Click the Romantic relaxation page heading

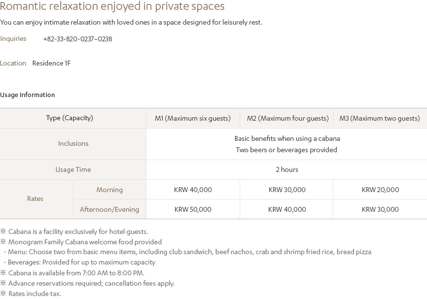[112, 6]
